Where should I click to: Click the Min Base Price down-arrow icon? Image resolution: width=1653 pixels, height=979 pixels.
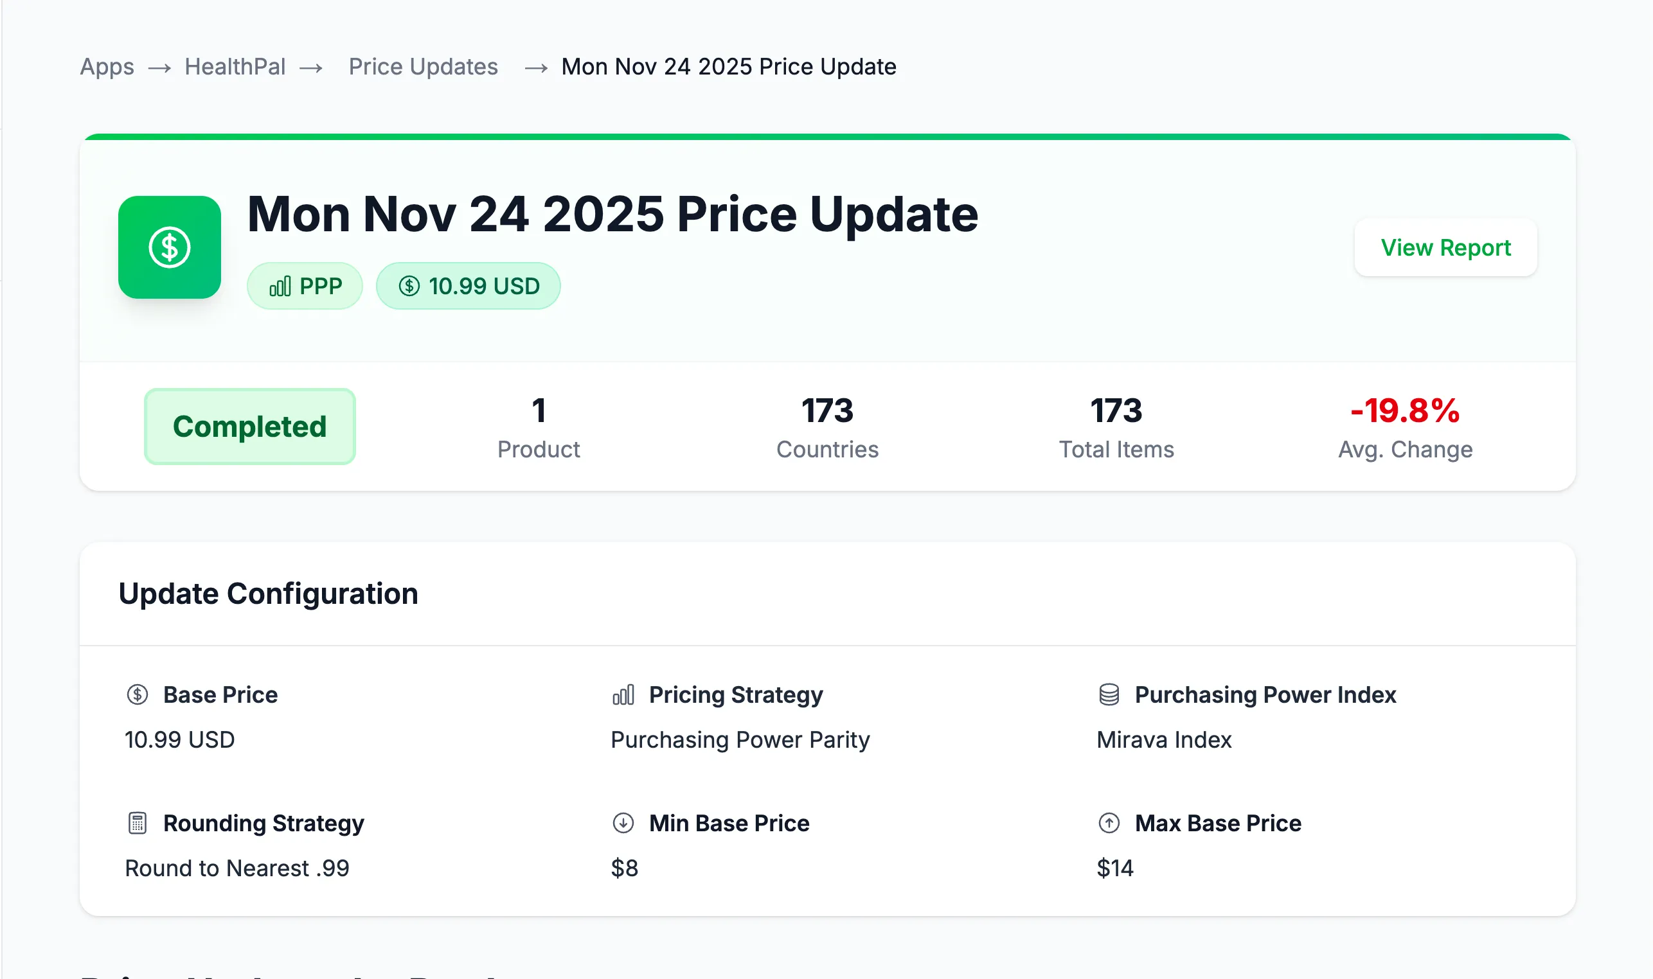pos(623,823)
